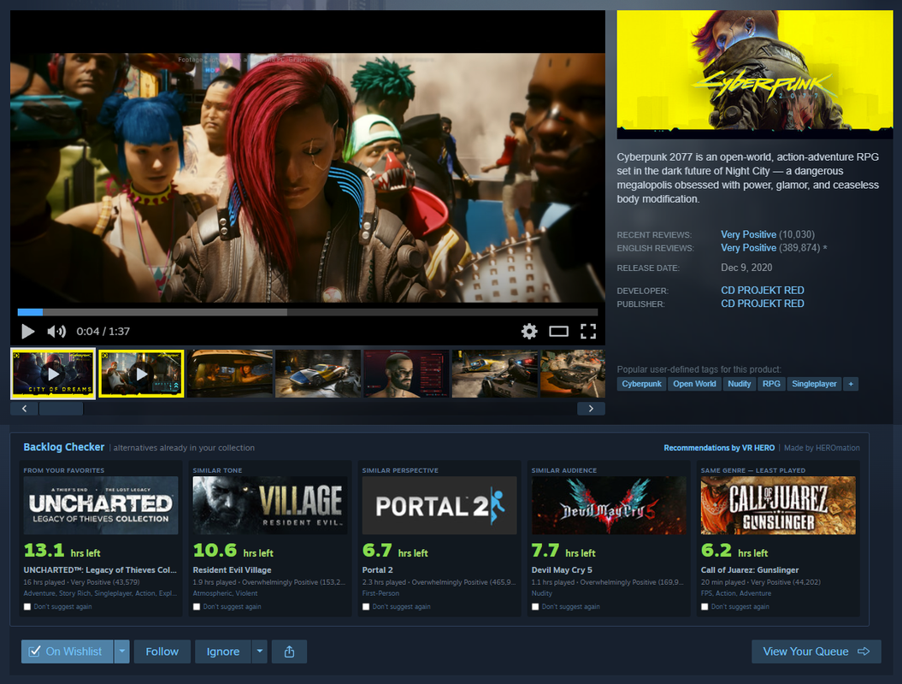Open the car interior screenshot thumbnail
This screenshot has width=902, height=684.
[x=229, y=374]
